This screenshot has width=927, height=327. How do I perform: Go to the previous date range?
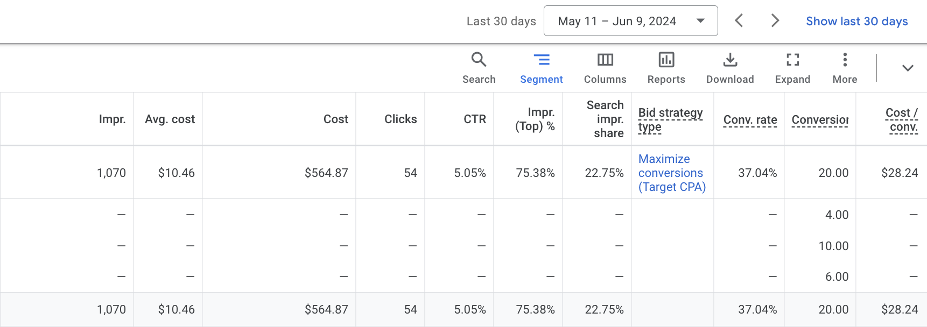739,21
